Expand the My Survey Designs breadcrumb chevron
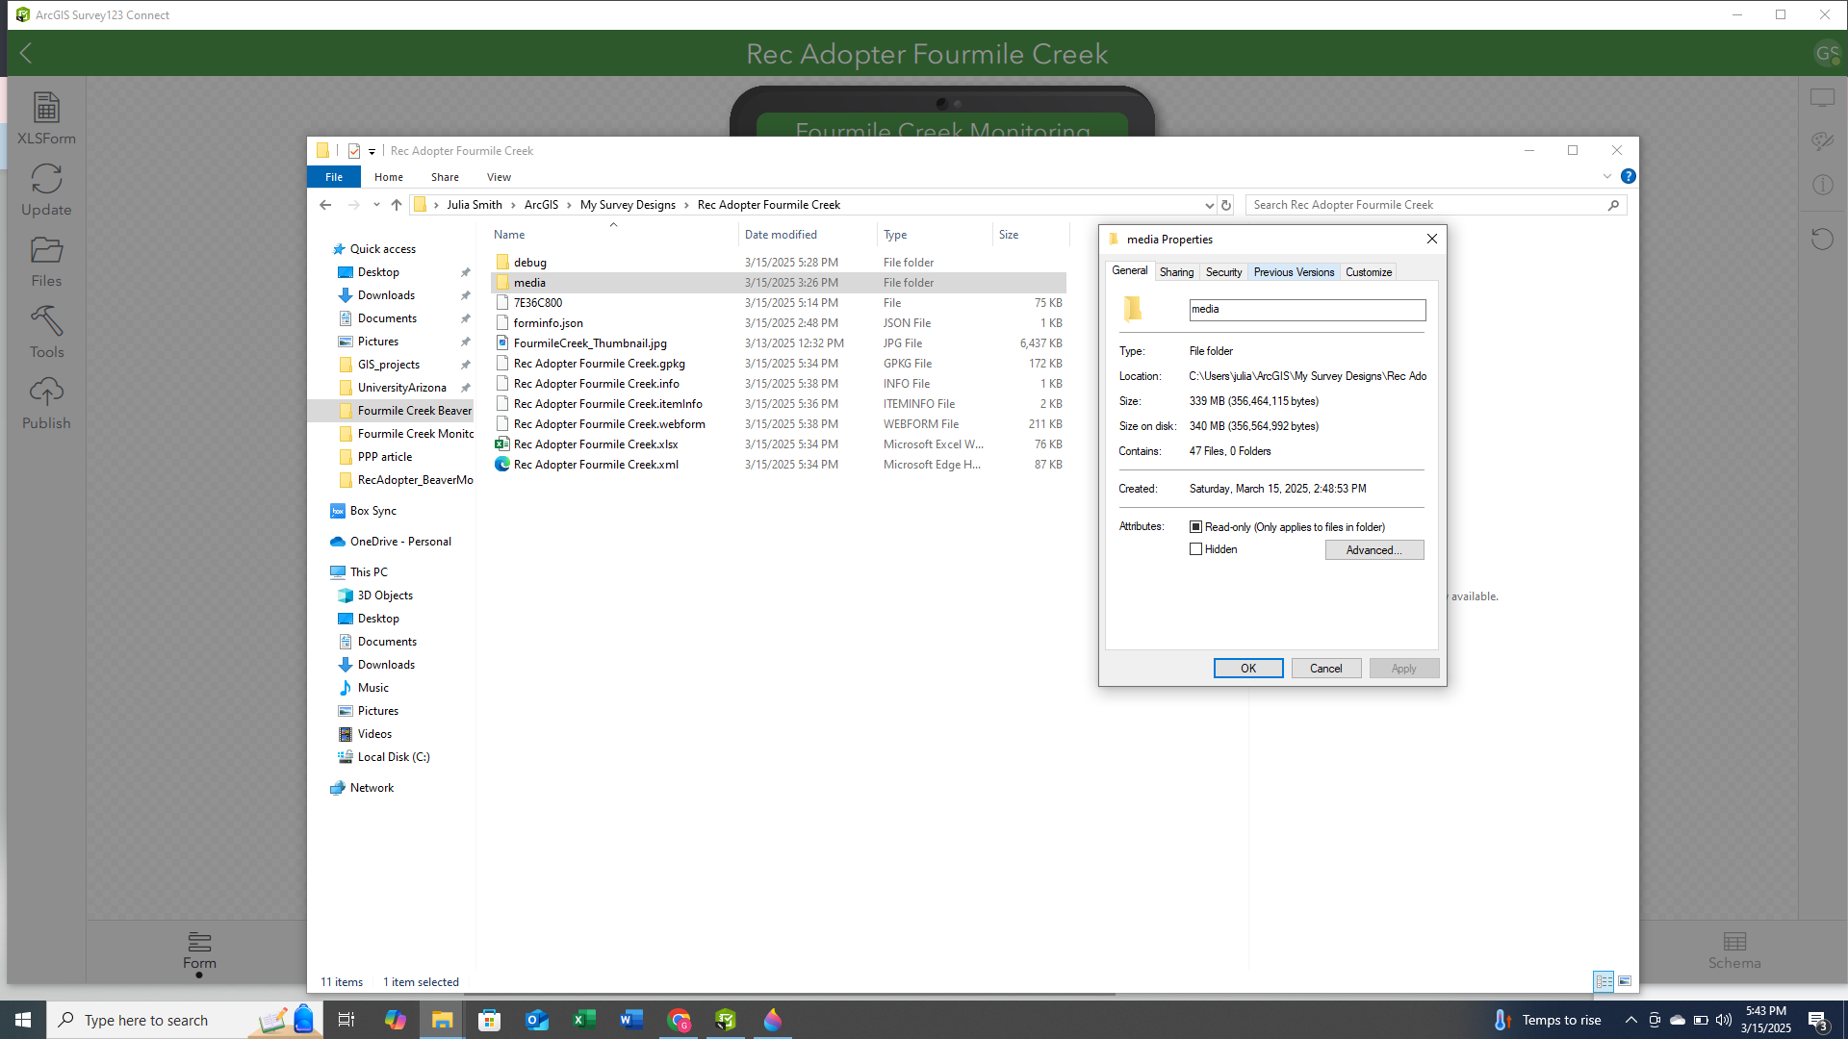The image size is (1848, 1039). point(686,205)
